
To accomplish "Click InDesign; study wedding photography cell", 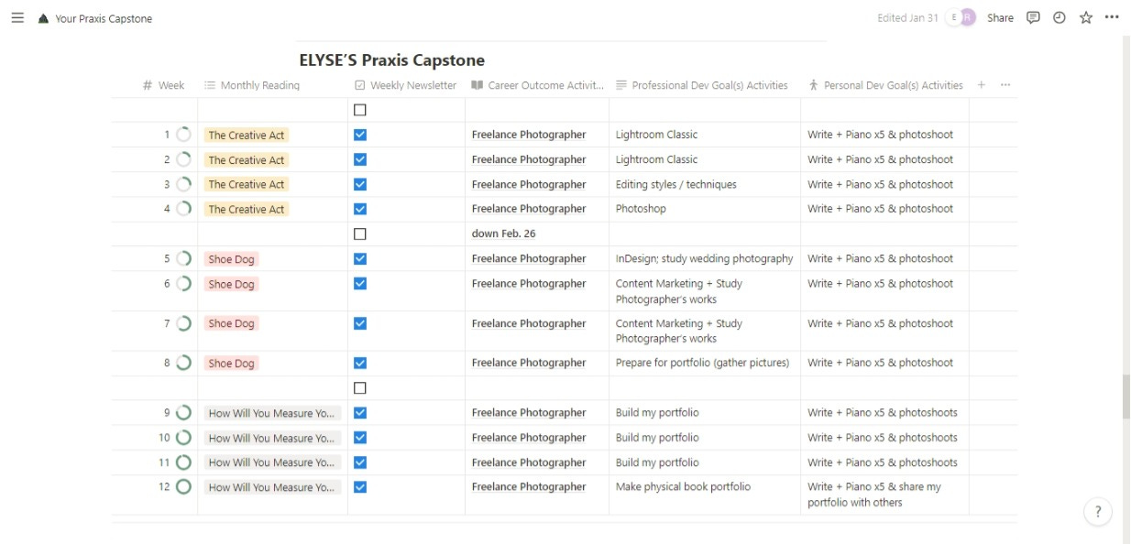I will tap(704, 258).
